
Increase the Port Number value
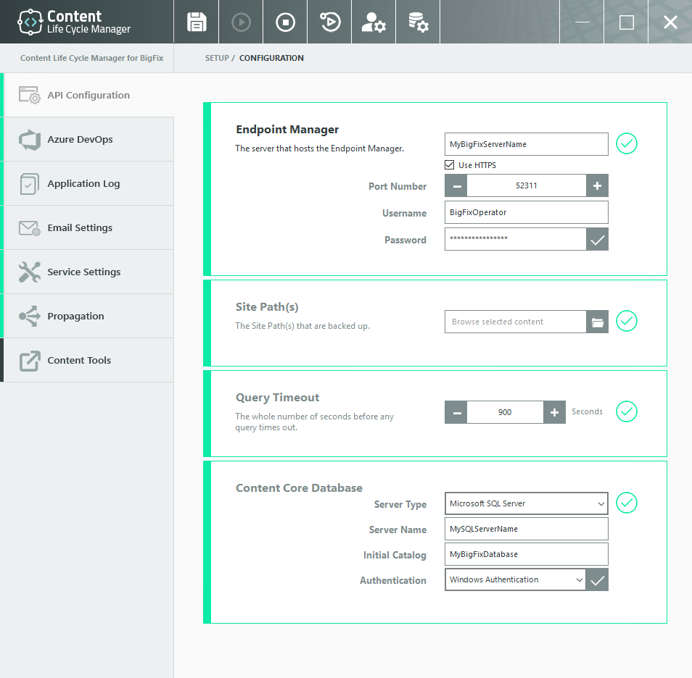[x=597, y=185]
